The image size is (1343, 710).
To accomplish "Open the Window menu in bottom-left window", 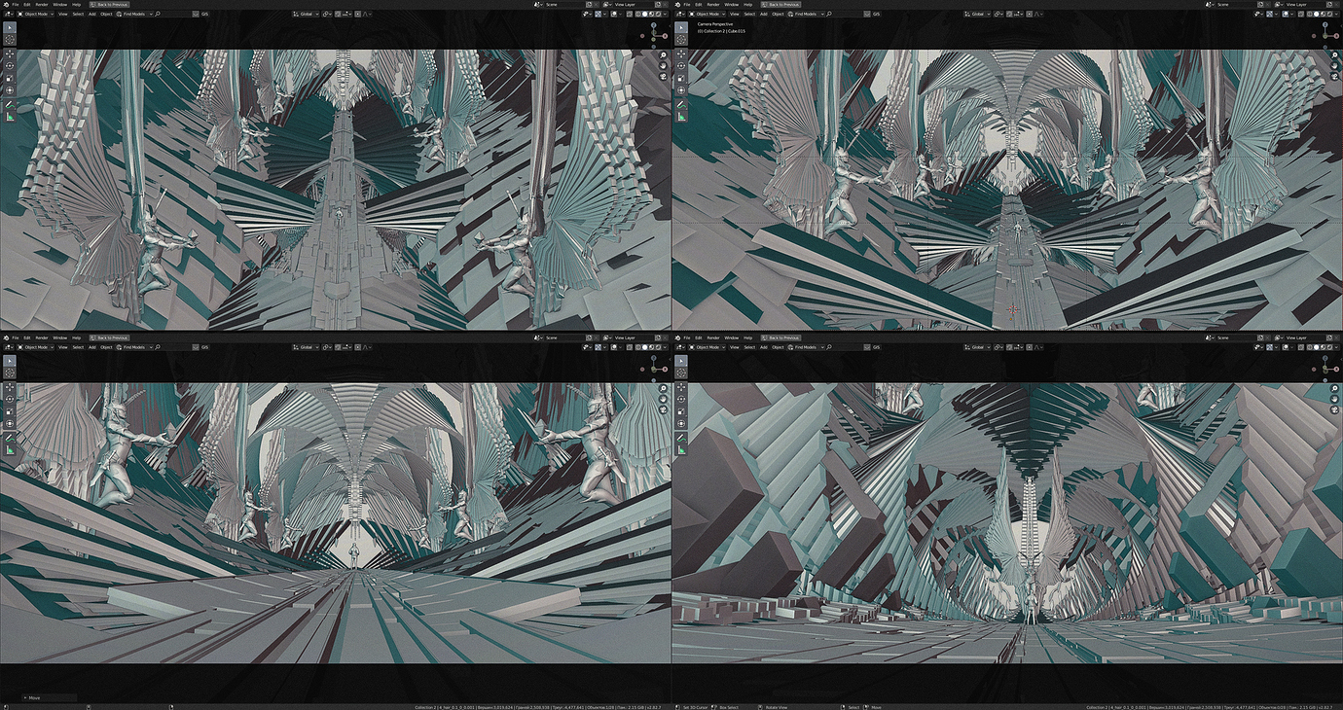I will (x=59, y=337).
